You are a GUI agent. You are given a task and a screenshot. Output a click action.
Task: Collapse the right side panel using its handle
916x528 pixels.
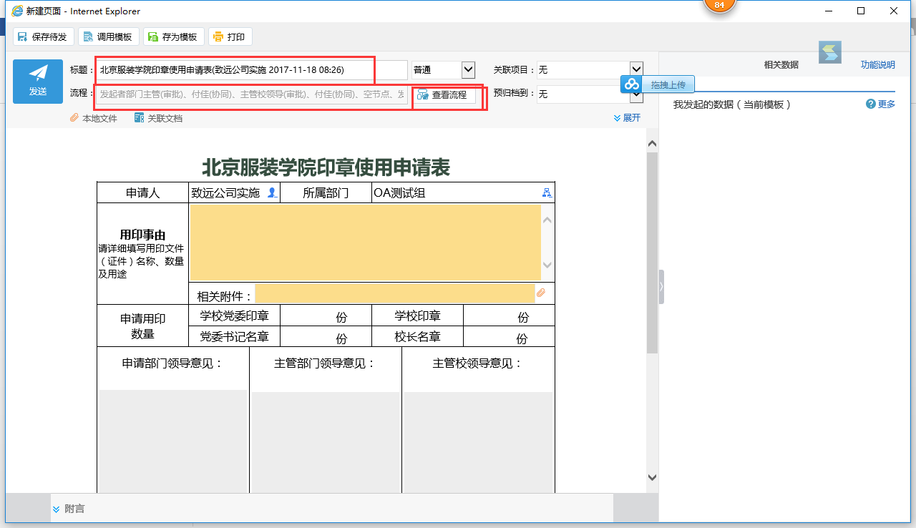click(661, 286)
